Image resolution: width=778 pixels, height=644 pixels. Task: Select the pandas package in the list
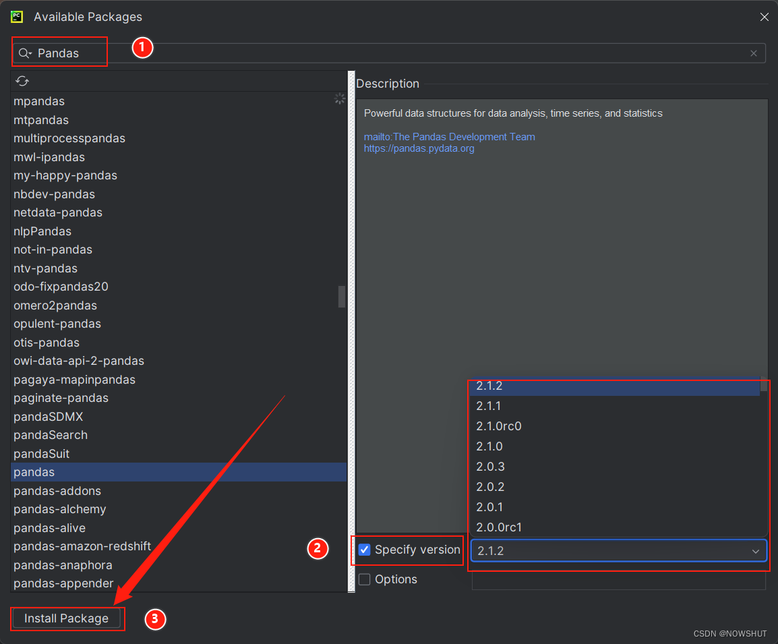coord(179,472)
